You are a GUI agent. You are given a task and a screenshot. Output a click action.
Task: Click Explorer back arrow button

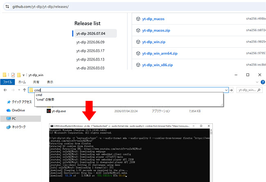click(5, 90)
